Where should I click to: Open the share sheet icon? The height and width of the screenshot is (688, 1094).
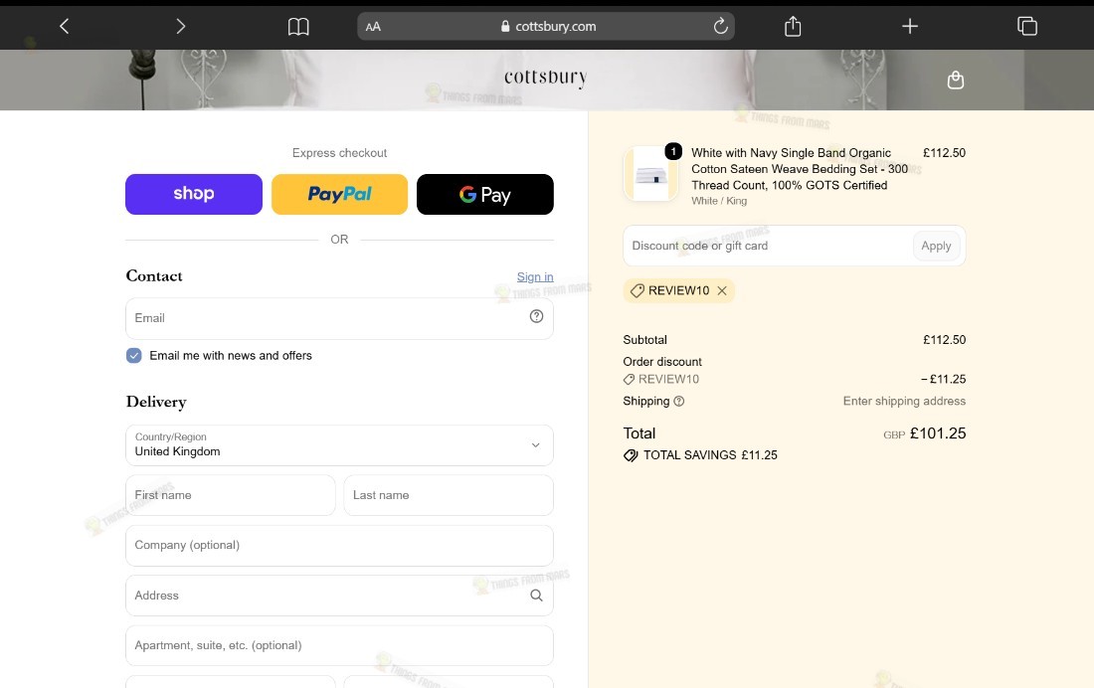click(x=793, y=27)
